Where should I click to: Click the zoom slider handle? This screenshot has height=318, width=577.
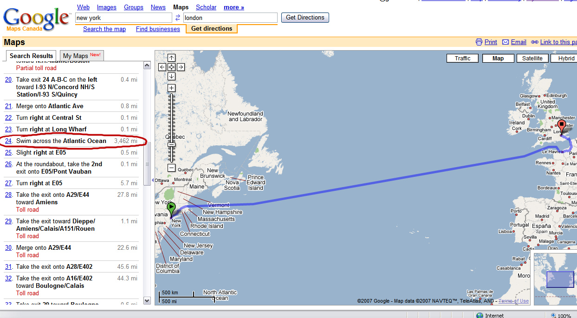pos(171,144)
